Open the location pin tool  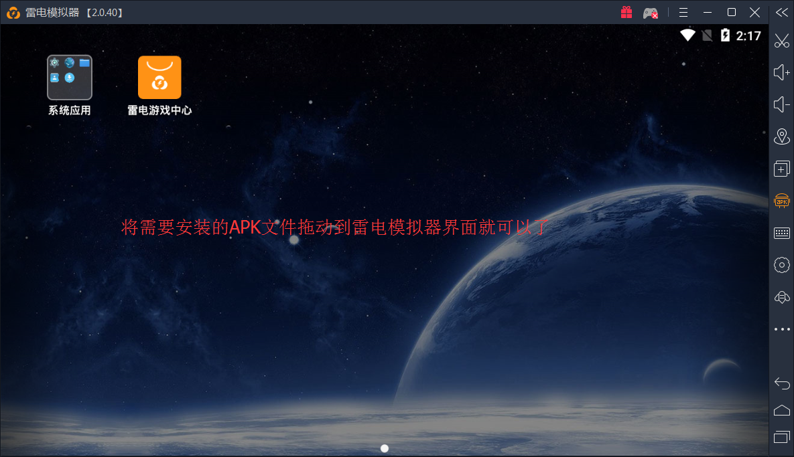pos(782,136)
